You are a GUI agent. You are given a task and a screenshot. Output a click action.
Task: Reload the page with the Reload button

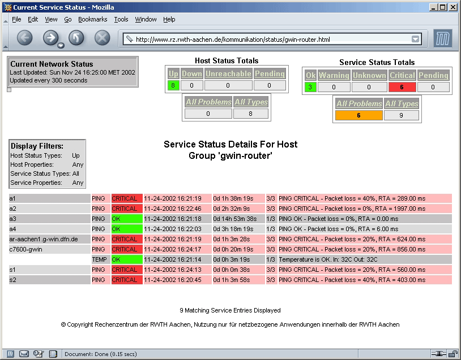tap(76, 38)
